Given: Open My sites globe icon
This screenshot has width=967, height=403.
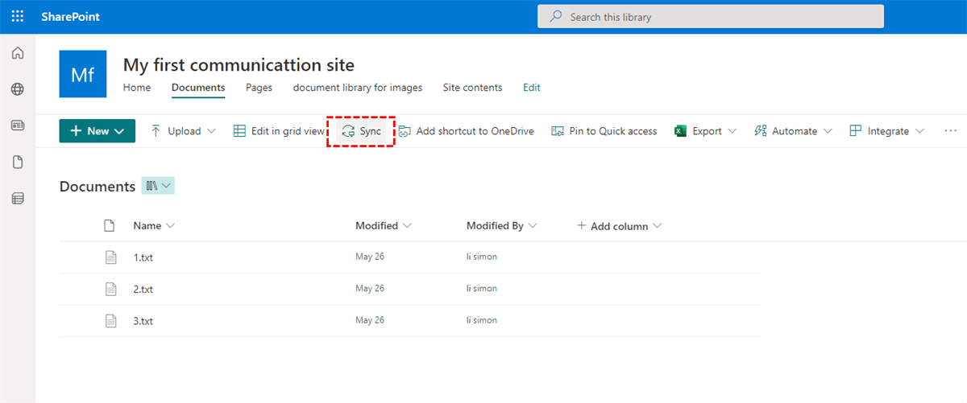Looking at the screenshot, I should click(17, 89).
